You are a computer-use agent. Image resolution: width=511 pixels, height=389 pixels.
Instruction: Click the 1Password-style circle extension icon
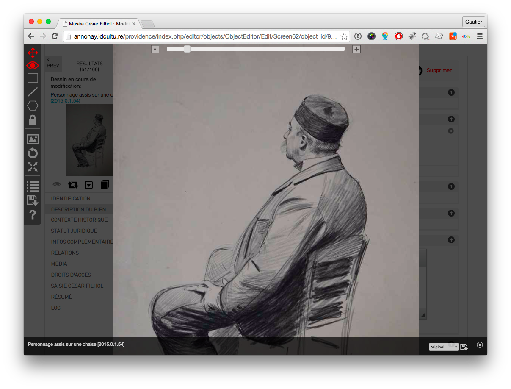tap(358, 36)
